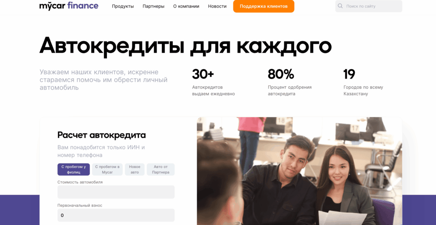Viewport: 436px width, 225px height.
Task: Click the search magnifier icon
Action: [340, 6]
